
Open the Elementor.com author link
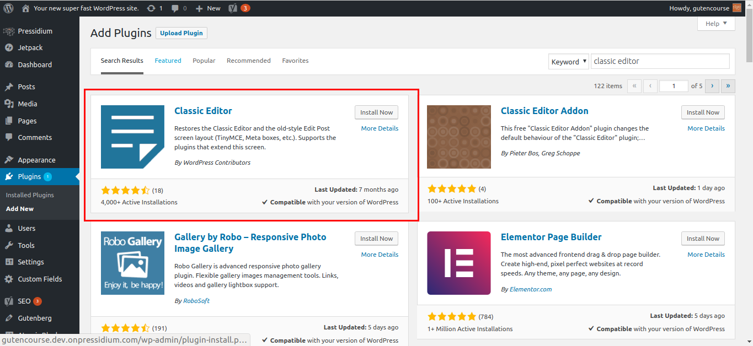[531, 289]
